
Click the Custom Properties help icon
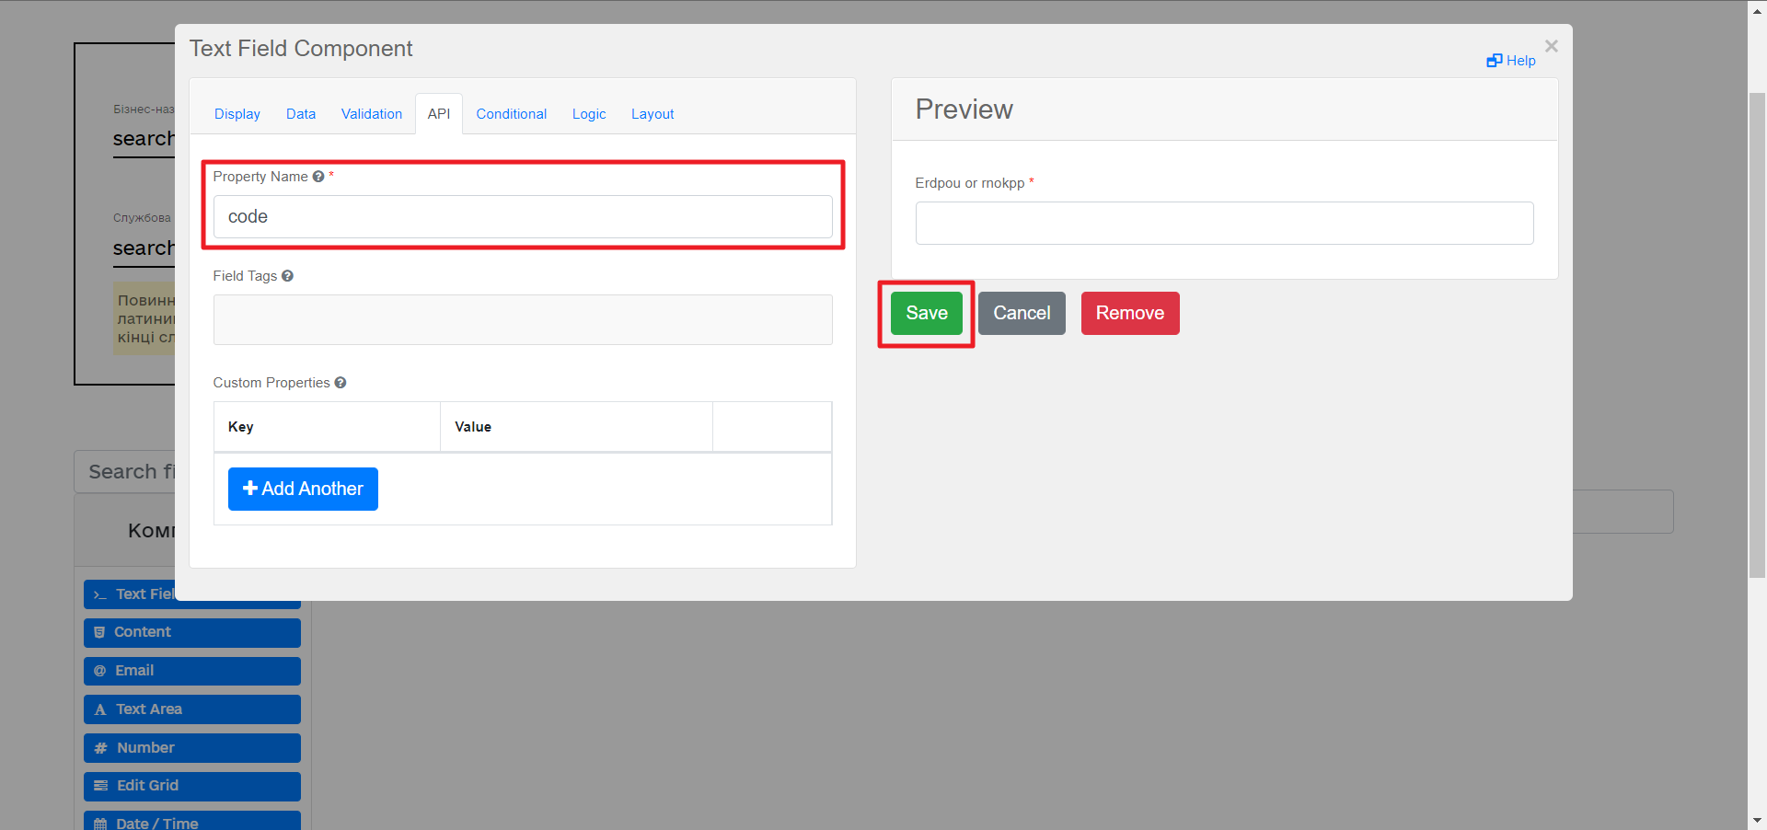(x=341, y=383)
